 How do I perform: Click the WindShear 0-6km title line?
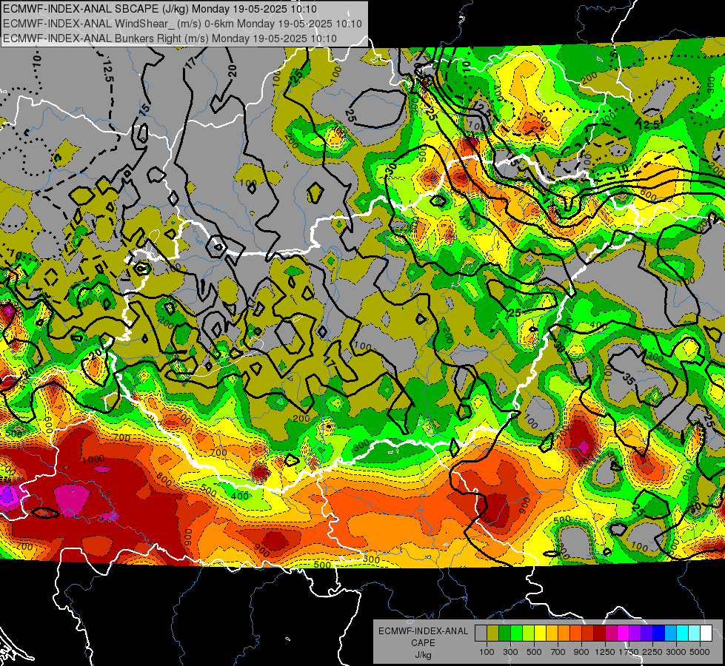click(x=182, y=24)
